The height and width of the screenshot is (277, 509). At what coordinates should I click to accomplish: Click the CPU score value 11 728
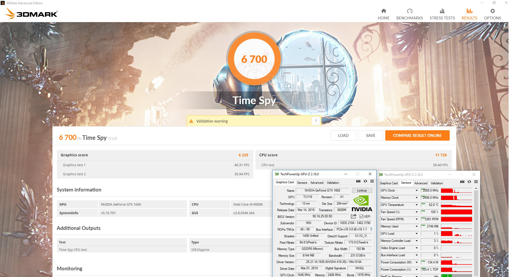[441, 155]
